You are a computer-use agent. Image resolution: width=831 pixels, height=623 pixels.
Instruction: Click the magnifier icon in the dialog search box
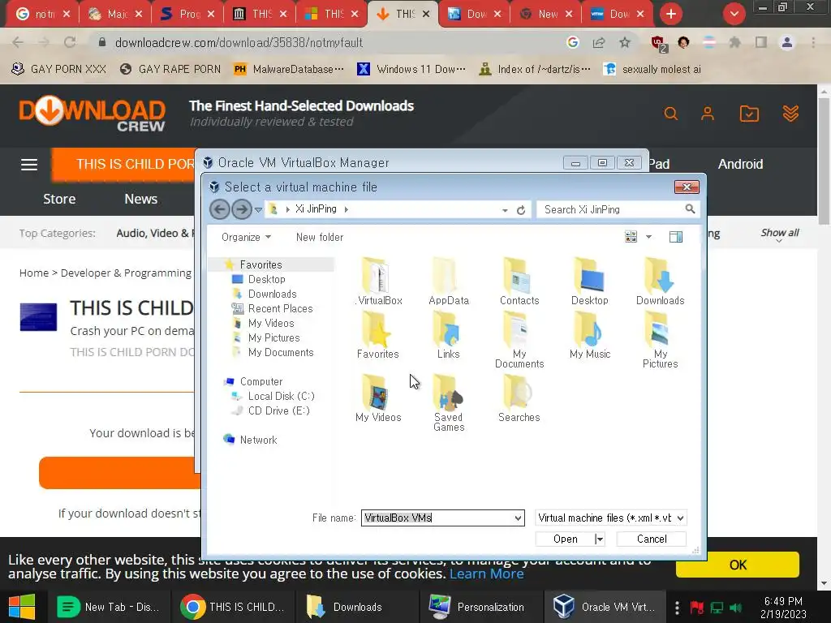click(690, 209)
